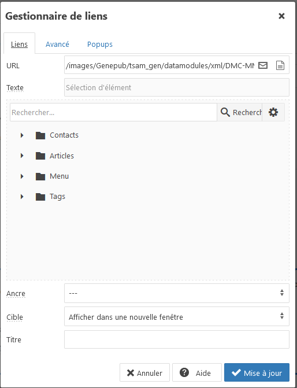
Task: Expand the Articles tree arrow
Action: 22,156
